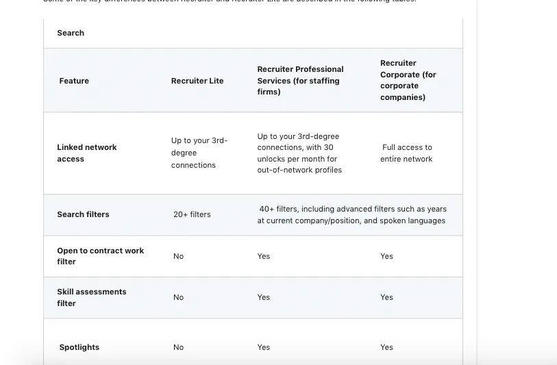Click the '30 unlocks per month' cell text
This screenshot has width=557, height=365.
(299, 153)
